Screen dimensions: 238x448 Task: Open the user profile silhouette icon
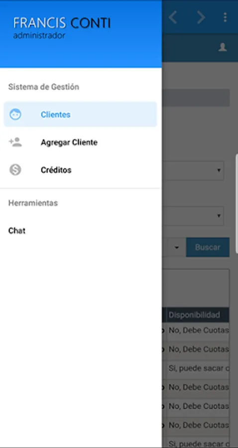click(223, 47)
